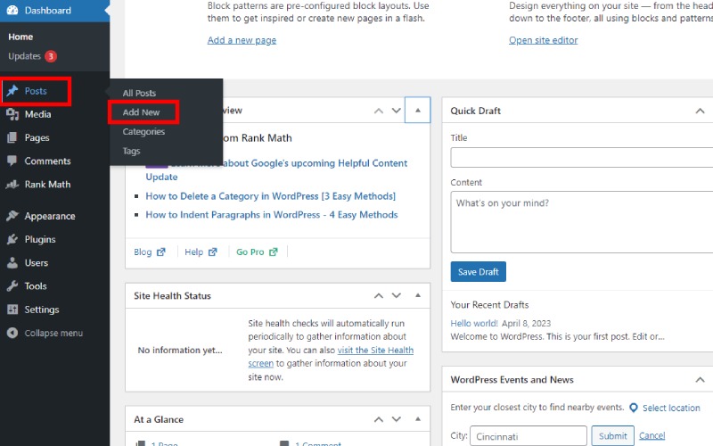
Task: Go to Home under Dashboard
Action: 20,37
